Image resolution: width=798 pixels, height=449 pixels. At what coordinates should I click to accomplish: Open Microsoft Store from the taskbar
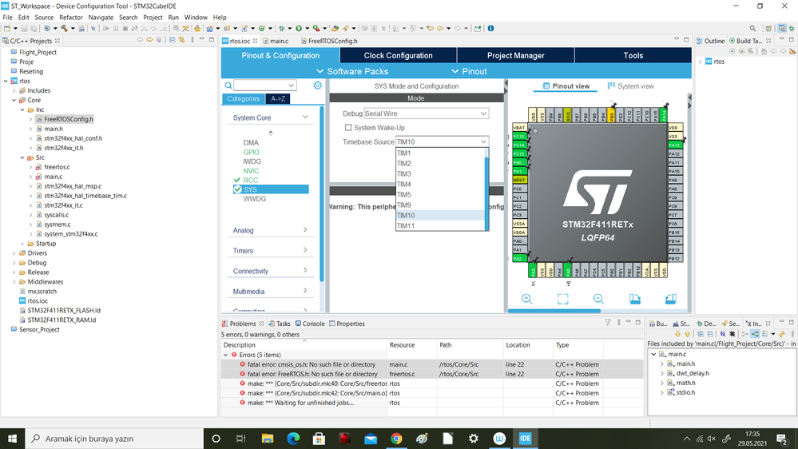point(319,439)
